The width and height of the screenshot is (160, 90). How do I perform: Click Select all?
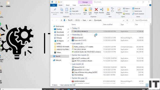click(136, 8)
